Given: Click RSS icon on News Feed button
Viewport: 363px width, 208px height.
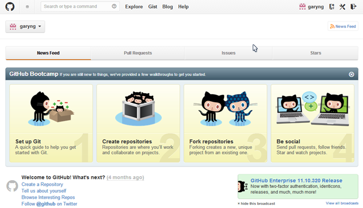Looking at the screenshot, I should point(332,27).
